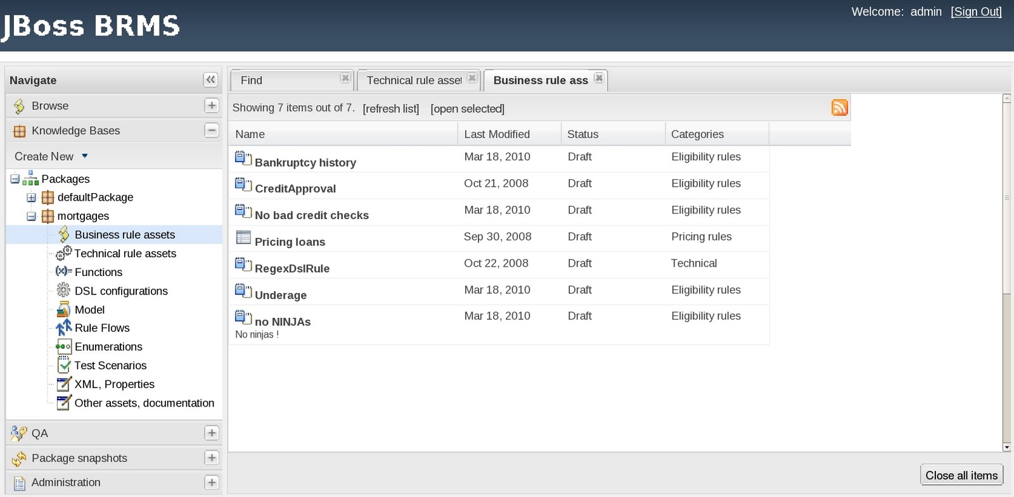Click the mortgages package icon

pos(48,217)
